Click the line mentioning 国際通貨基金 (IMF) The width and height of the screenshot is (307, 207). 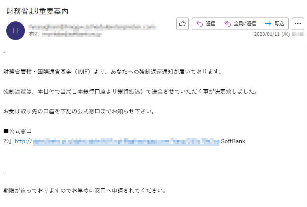[x=113, y=72]
